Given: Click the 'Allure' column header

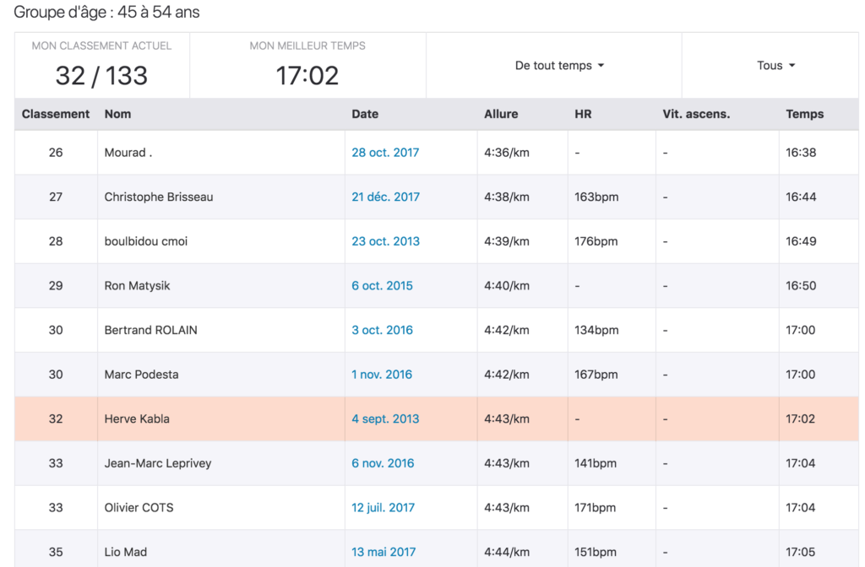Looking at the screenshot, I should 501,114.
